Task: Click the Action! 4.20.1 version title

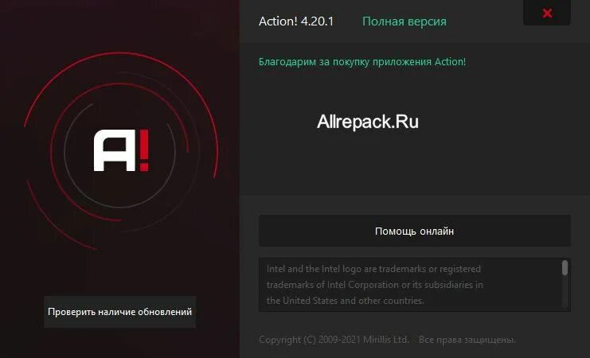Action: tap(296, 21)
